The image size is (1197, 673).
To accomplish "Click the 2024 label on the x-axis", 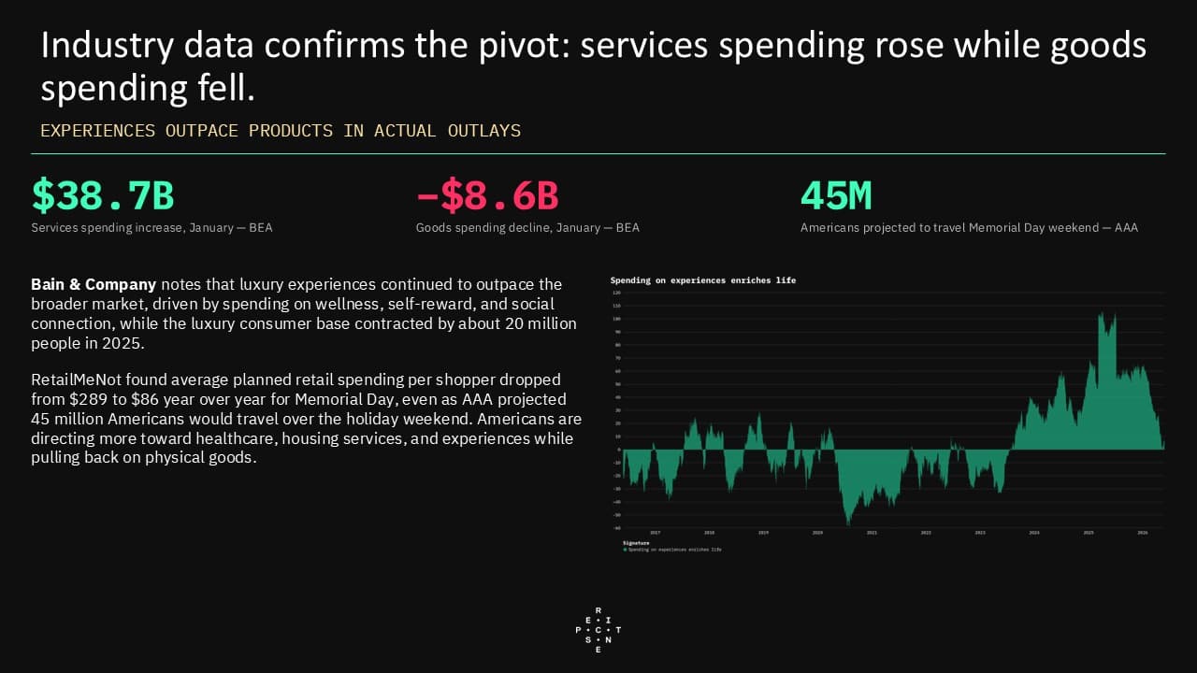I will click(x=1034, y=533).
